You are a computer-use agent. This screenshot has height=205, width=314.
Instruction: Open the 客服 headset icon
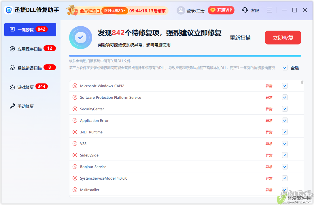pos(245,10)
